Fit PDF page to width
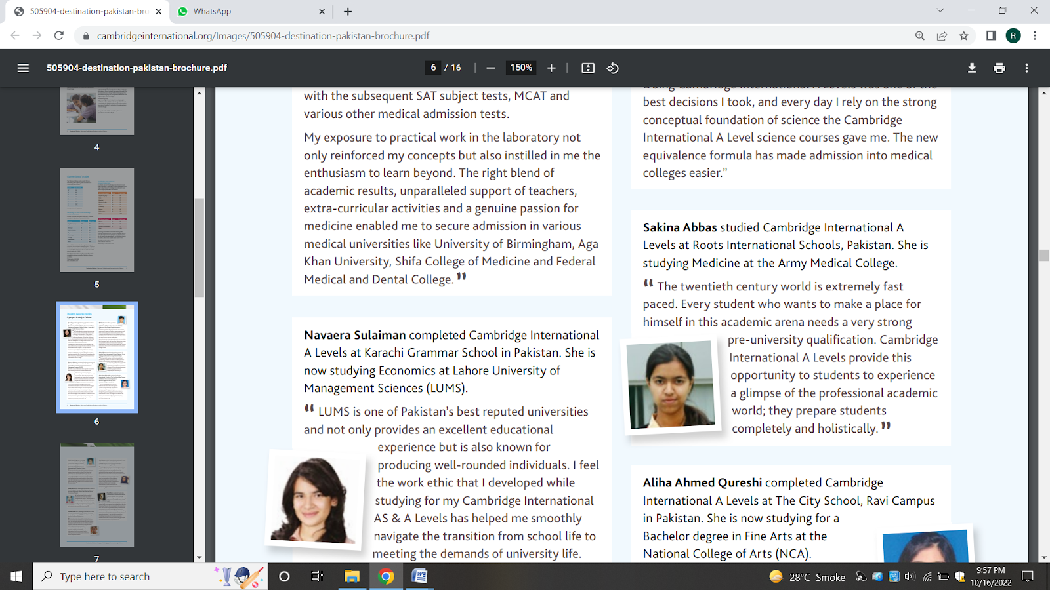The image size is (1050, 590). click(x=588, y=68)
